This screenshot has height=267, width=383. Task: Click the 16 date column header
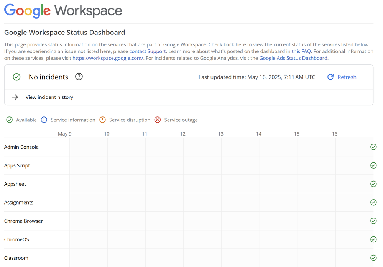(x=335, y=134)
